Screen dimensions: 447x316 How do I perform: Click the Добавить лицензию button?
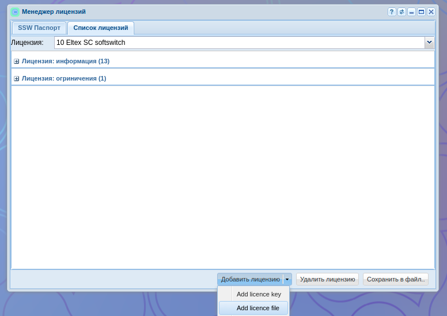point(251,279)
